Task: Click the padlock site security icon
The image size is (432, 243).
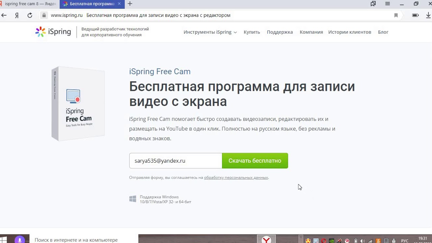Action: click(44, 15)
